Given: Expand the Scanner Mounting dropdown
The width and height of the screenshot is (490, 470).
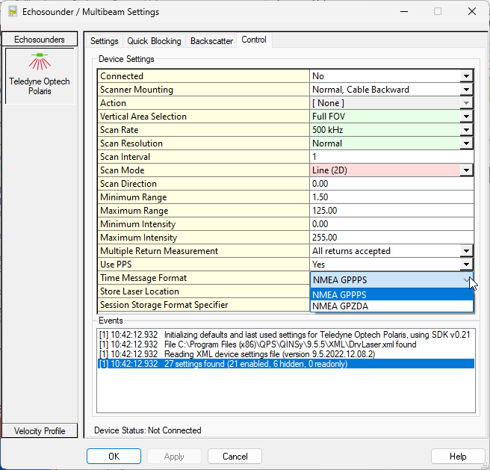Looking at the screenshot, I should click(x=466, y=90).
